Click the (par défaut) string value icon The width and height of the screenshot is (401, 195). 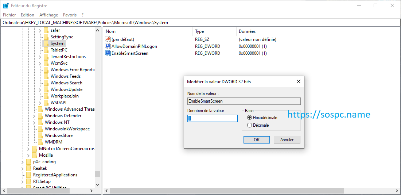coord(108,39)
